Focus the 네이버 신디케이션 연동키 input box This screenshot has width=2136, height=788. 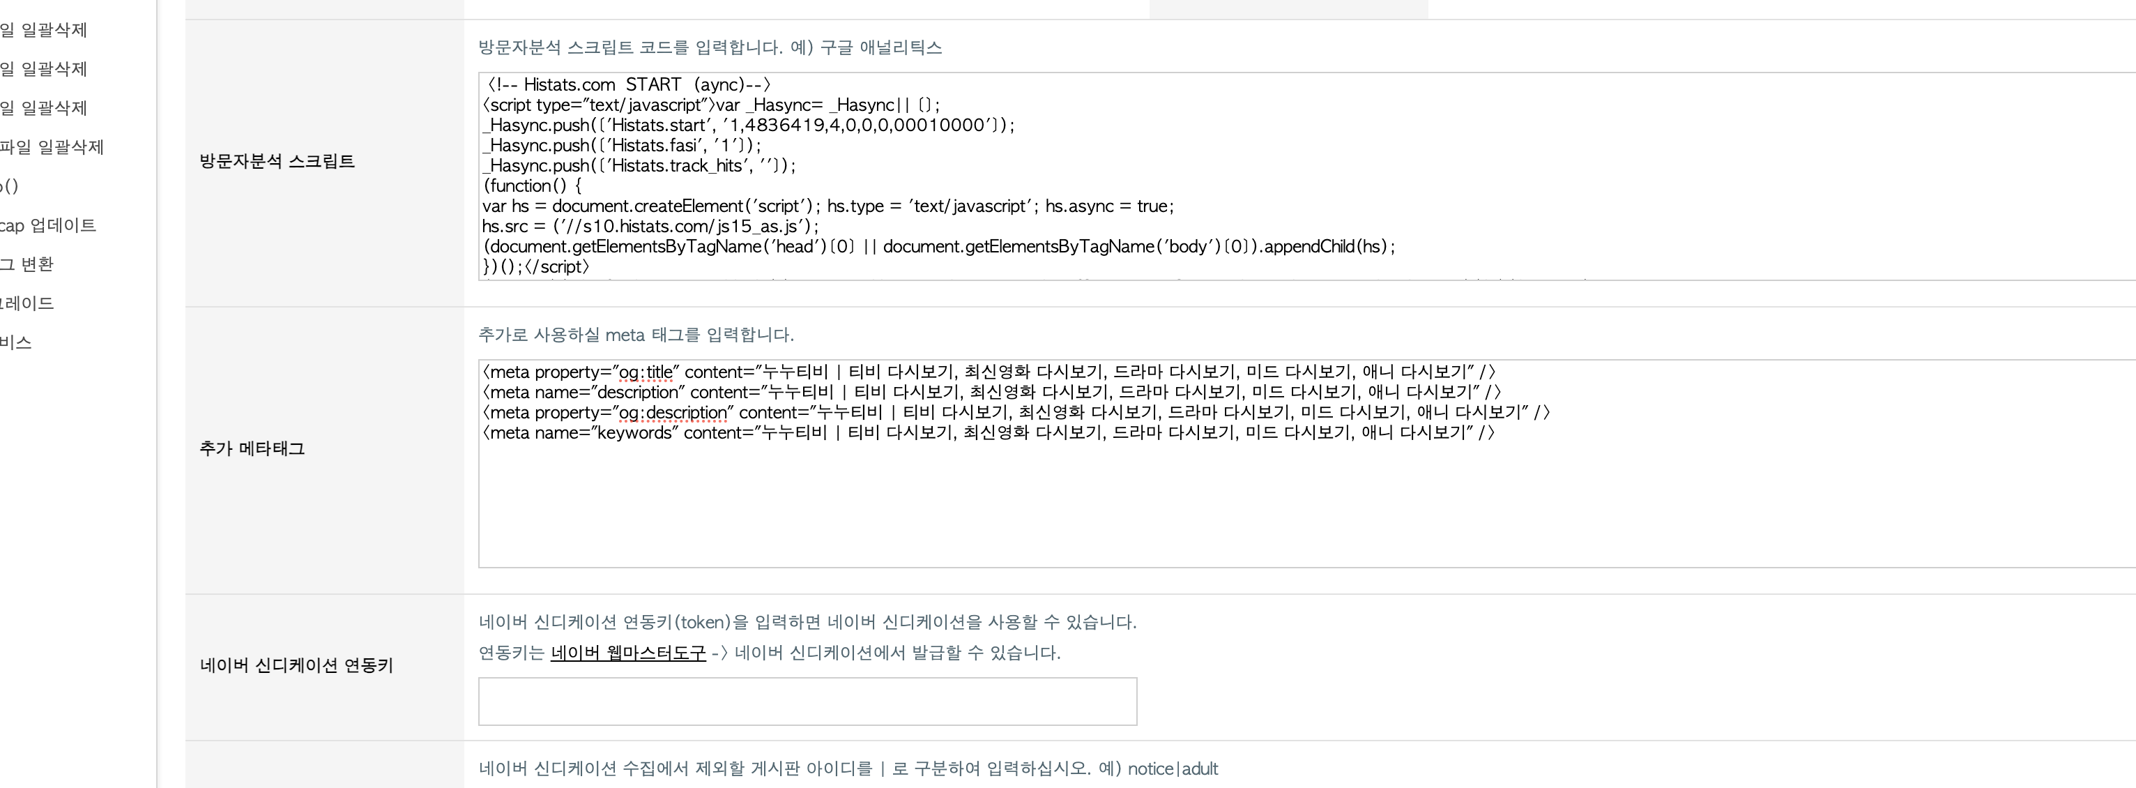(807, 701)
